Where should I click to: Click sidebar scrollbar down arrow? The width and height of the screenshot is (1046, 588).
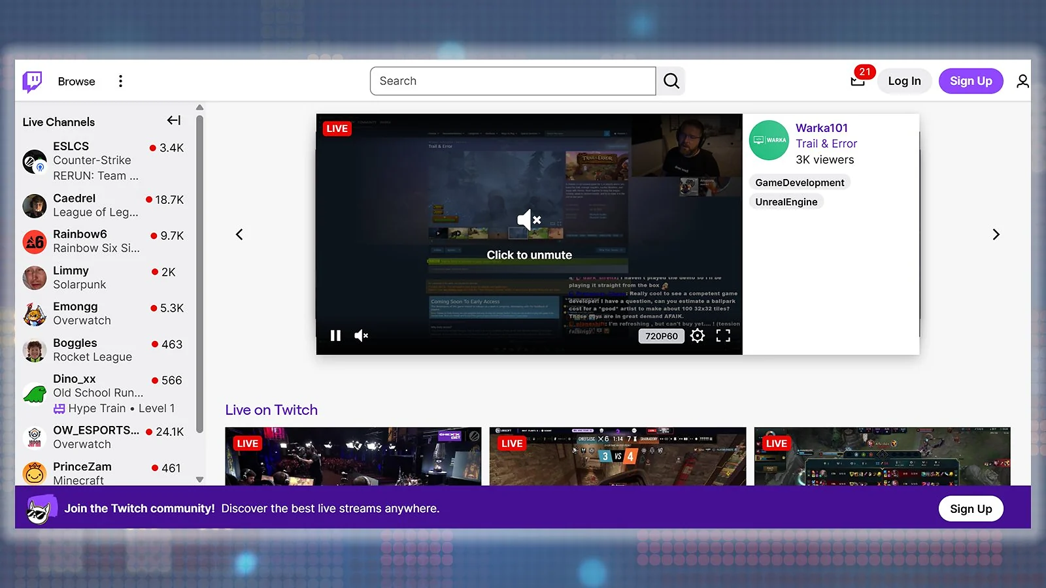tap(200, 480)
